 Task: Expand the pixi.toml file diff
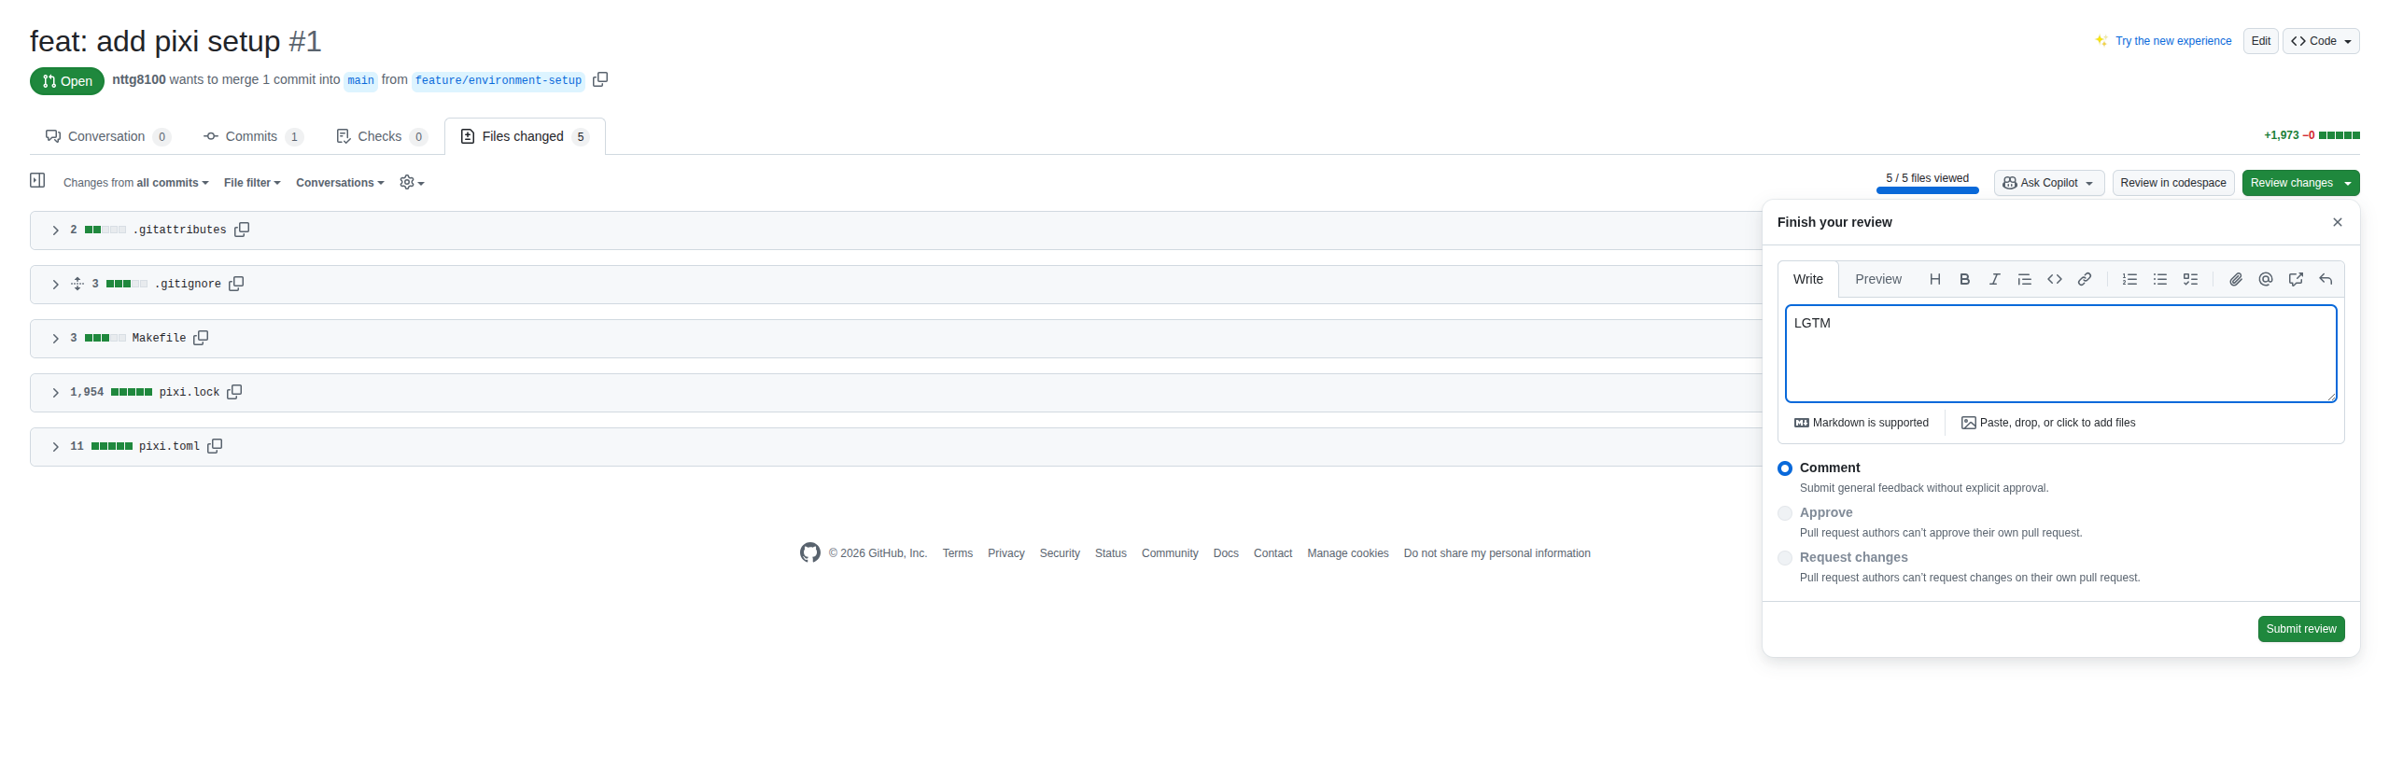click(x=56, y=447)
